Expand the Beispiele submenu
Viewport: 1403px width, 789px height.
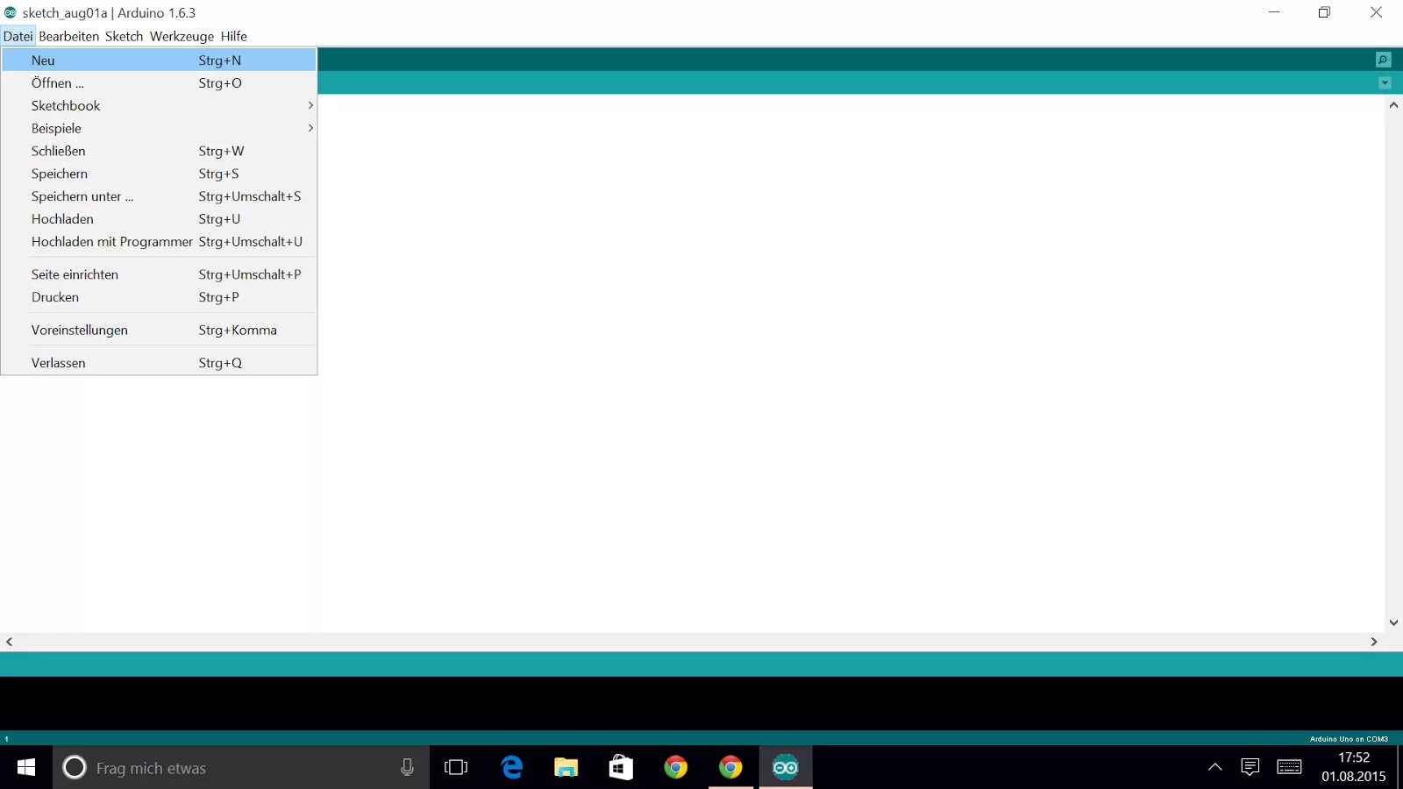point(159,128)
